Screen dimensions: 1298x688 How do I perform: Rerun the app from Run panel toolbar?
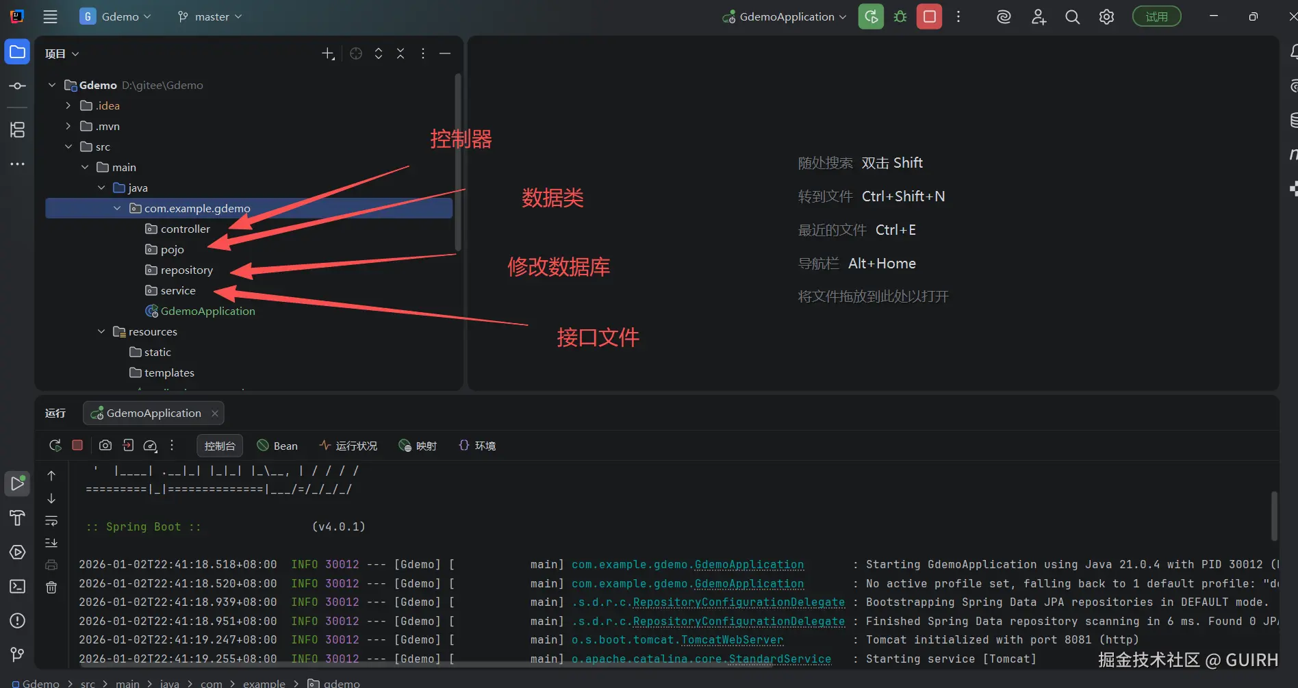(55, 446)
